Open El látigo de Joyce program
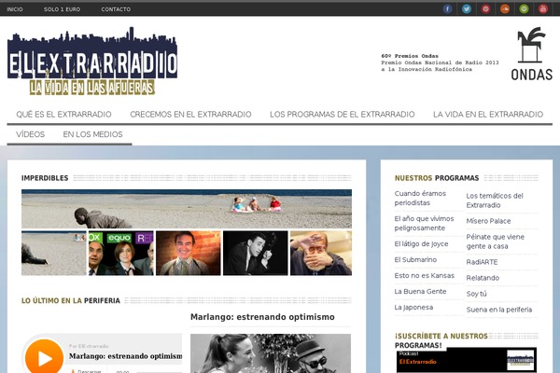Image resolution: width=560 pixels, height=373 pixels. point(421,243)
